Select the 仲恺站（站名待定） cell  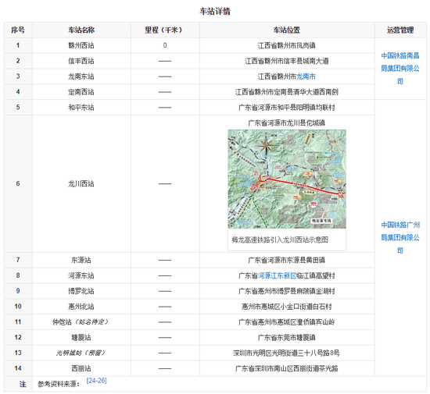pyautogui.click(x=81, y=321)
